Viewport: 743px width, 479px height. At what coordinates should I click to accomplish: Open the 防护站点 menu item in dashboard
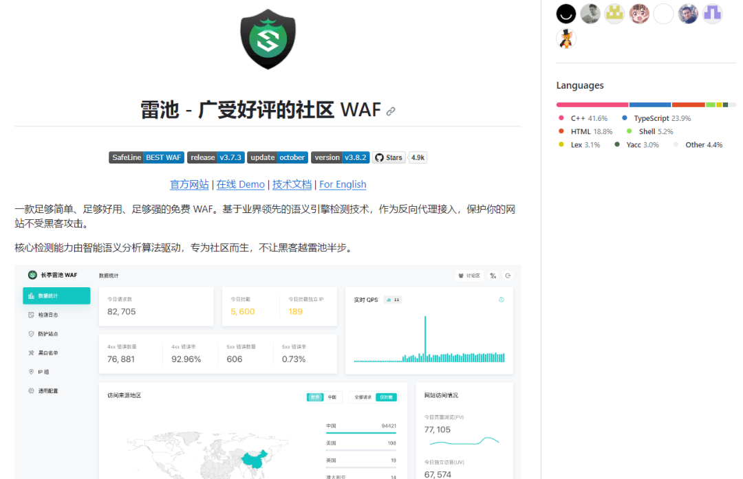point(56,334)
